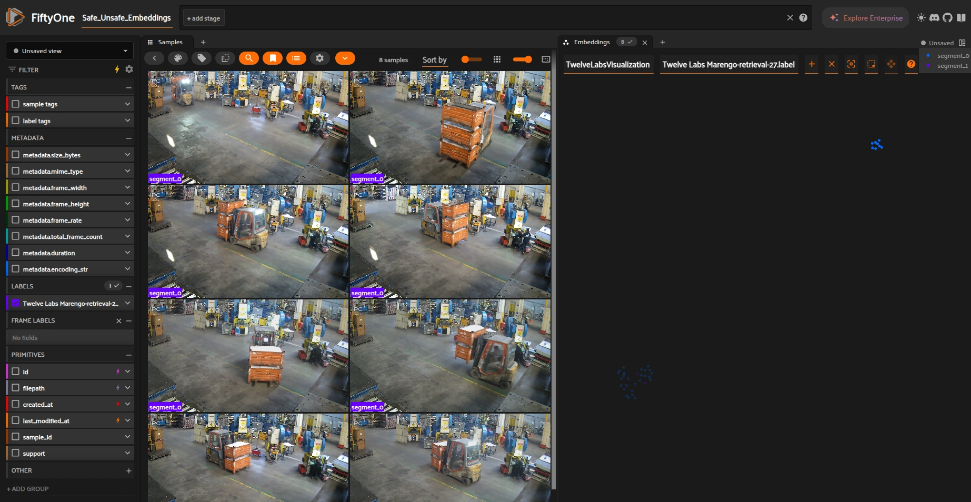The width and height of the screenshot is (971, 502).
Task: Check the sample tags checkbox
Action: click(16, 104)
